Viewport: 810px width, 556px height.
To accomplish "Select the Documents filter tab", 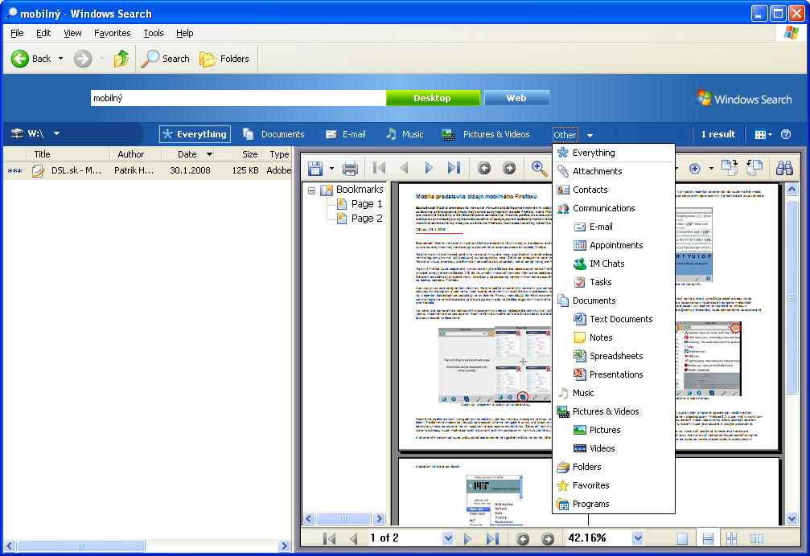I will (273, 134).
